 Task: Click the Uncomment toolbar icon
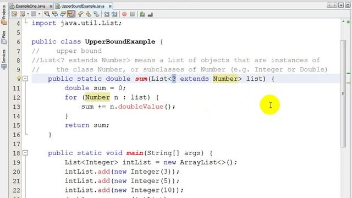[x=150, y=14]
